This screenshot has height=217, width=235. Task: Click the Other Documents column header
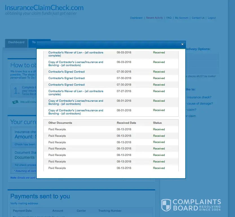tap(60, 123)
